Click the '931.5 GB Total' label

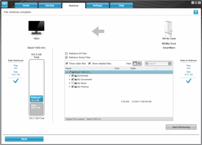[36, 56]
